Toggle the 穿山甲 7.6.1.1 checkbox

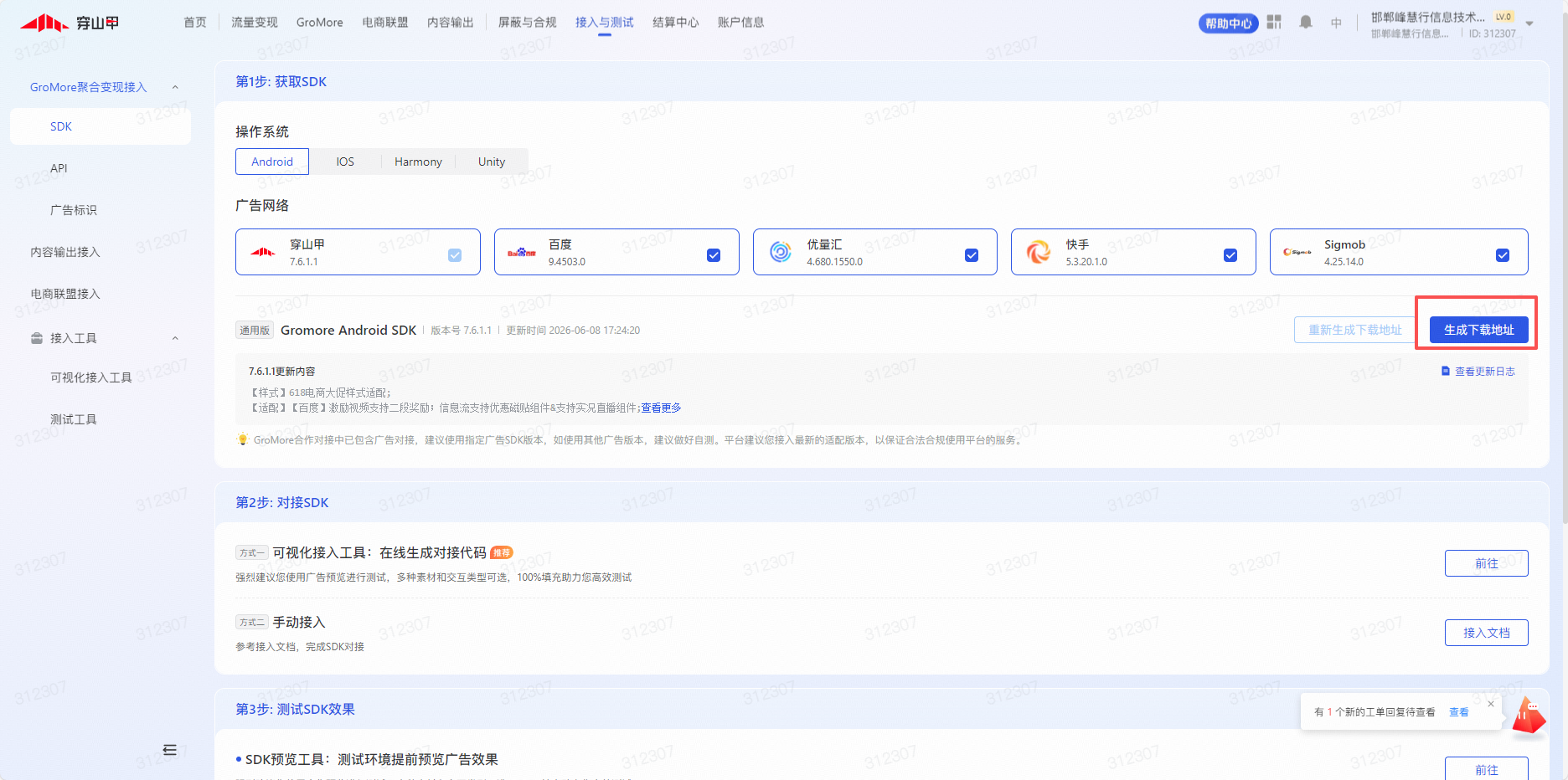(x=455, y=255)
